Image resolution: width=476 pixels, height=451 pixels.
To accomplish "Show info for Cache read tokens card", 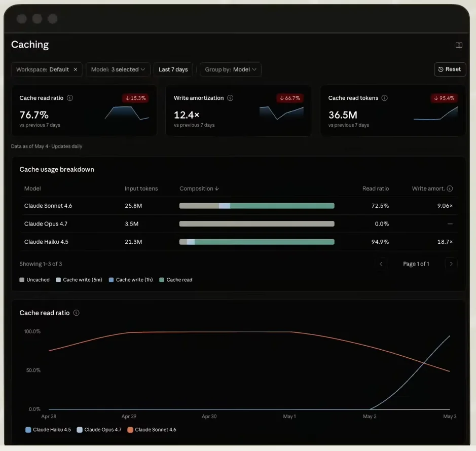I will (x=384, y=98).
